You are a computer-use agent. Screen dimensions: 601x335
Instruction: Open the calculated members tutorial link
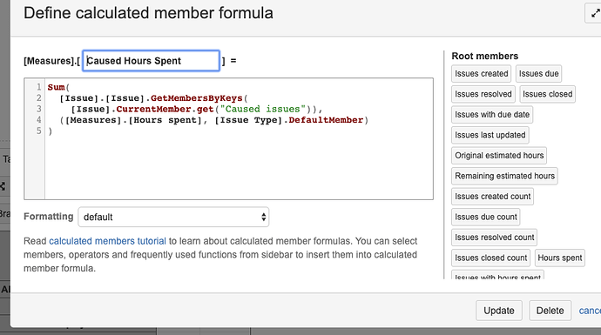tap(108, 241)
